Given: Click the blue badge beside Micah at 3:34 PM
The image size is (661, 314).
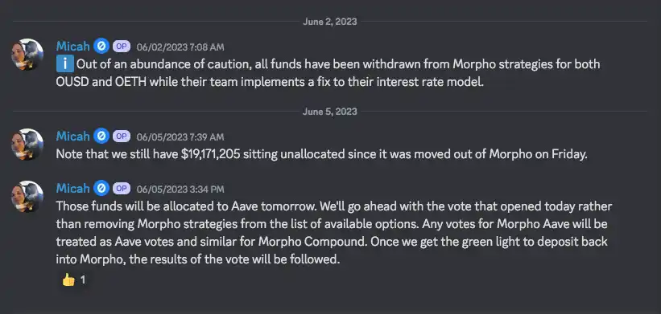Looking at the screenshot, I should pos(101,188).
